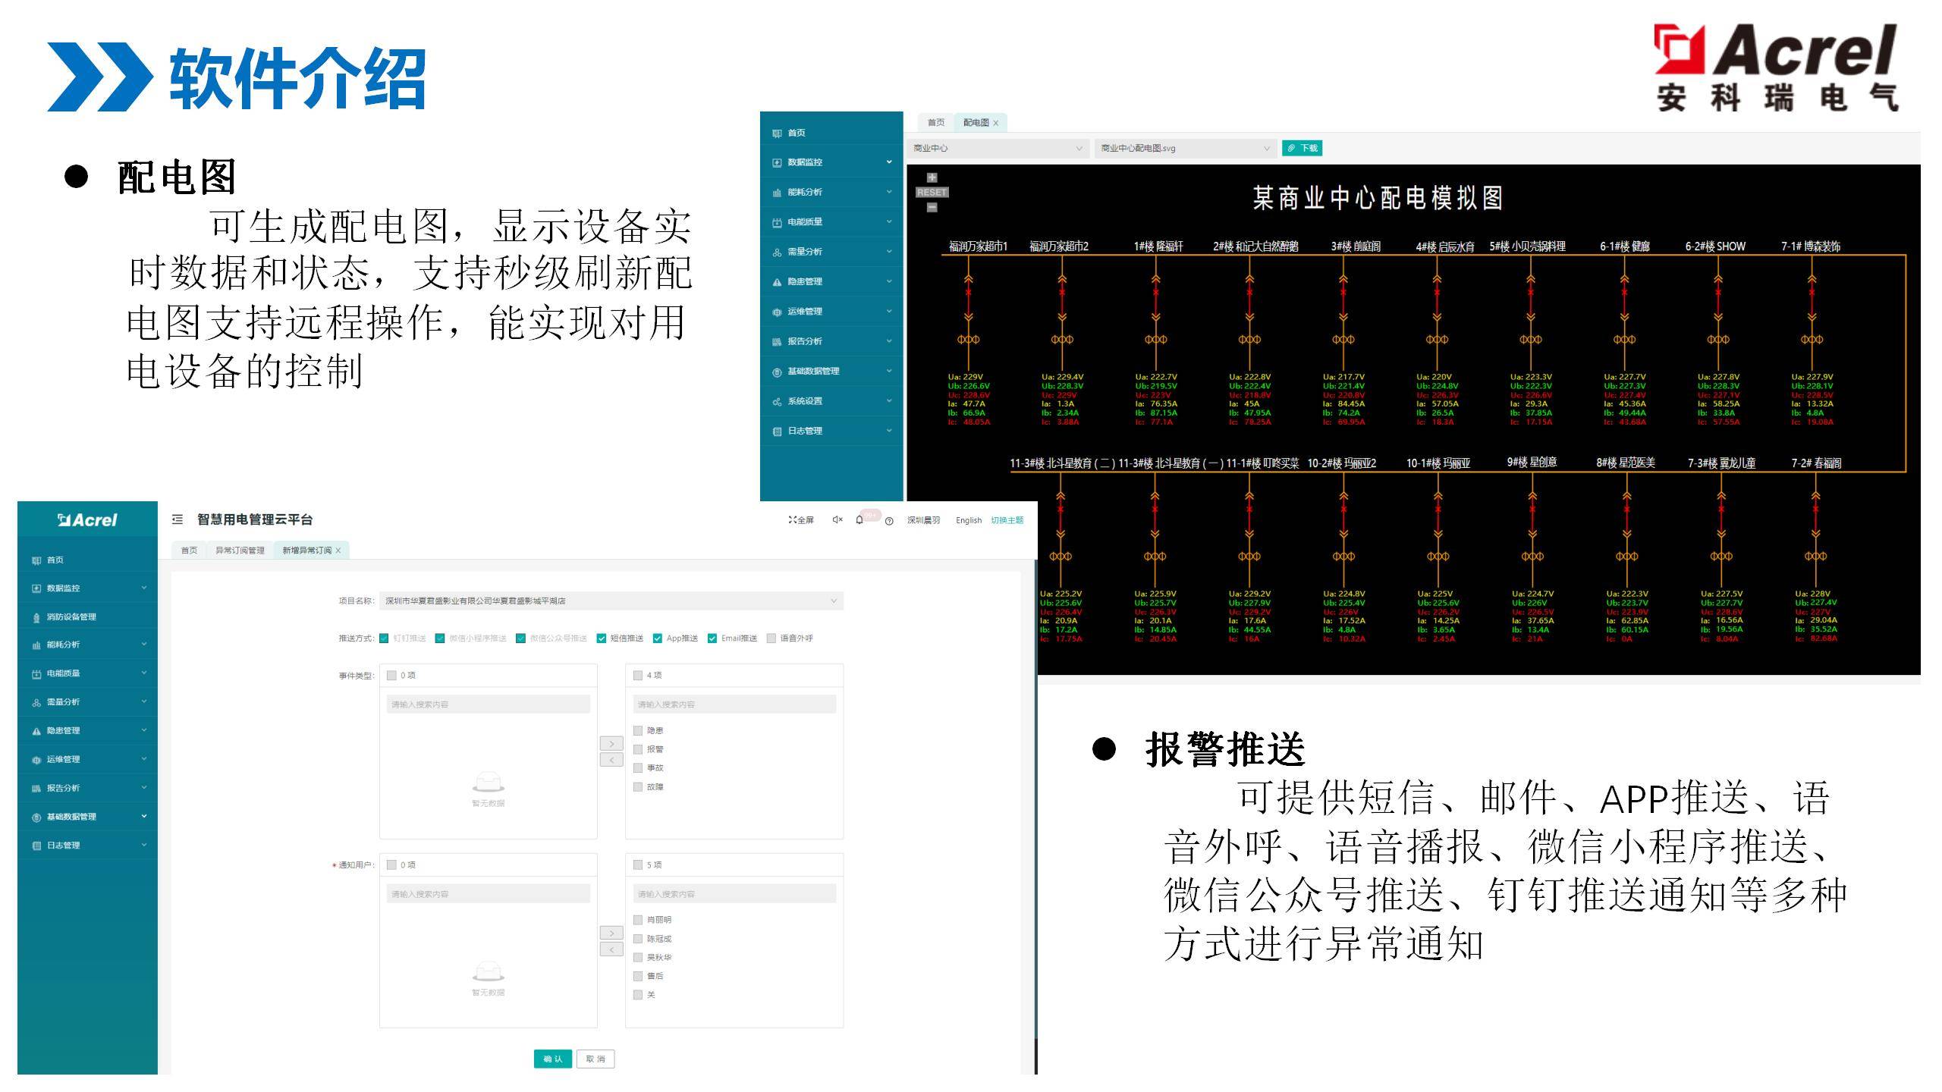The height and width of the screenshot is (1092, 1942).
Task: Open the notification bell icon
Action: 859,520
